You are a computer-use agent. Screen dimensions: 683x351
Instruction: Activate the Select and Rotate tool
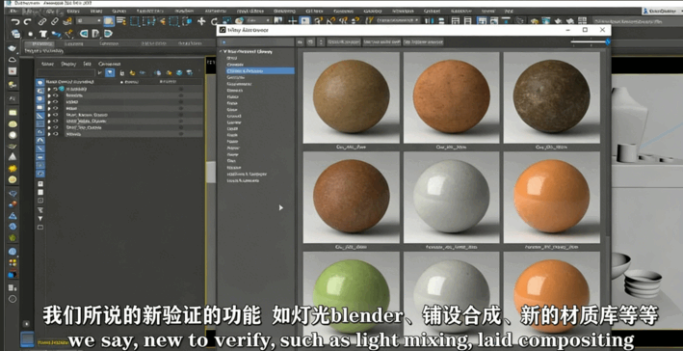click(214, 21)
